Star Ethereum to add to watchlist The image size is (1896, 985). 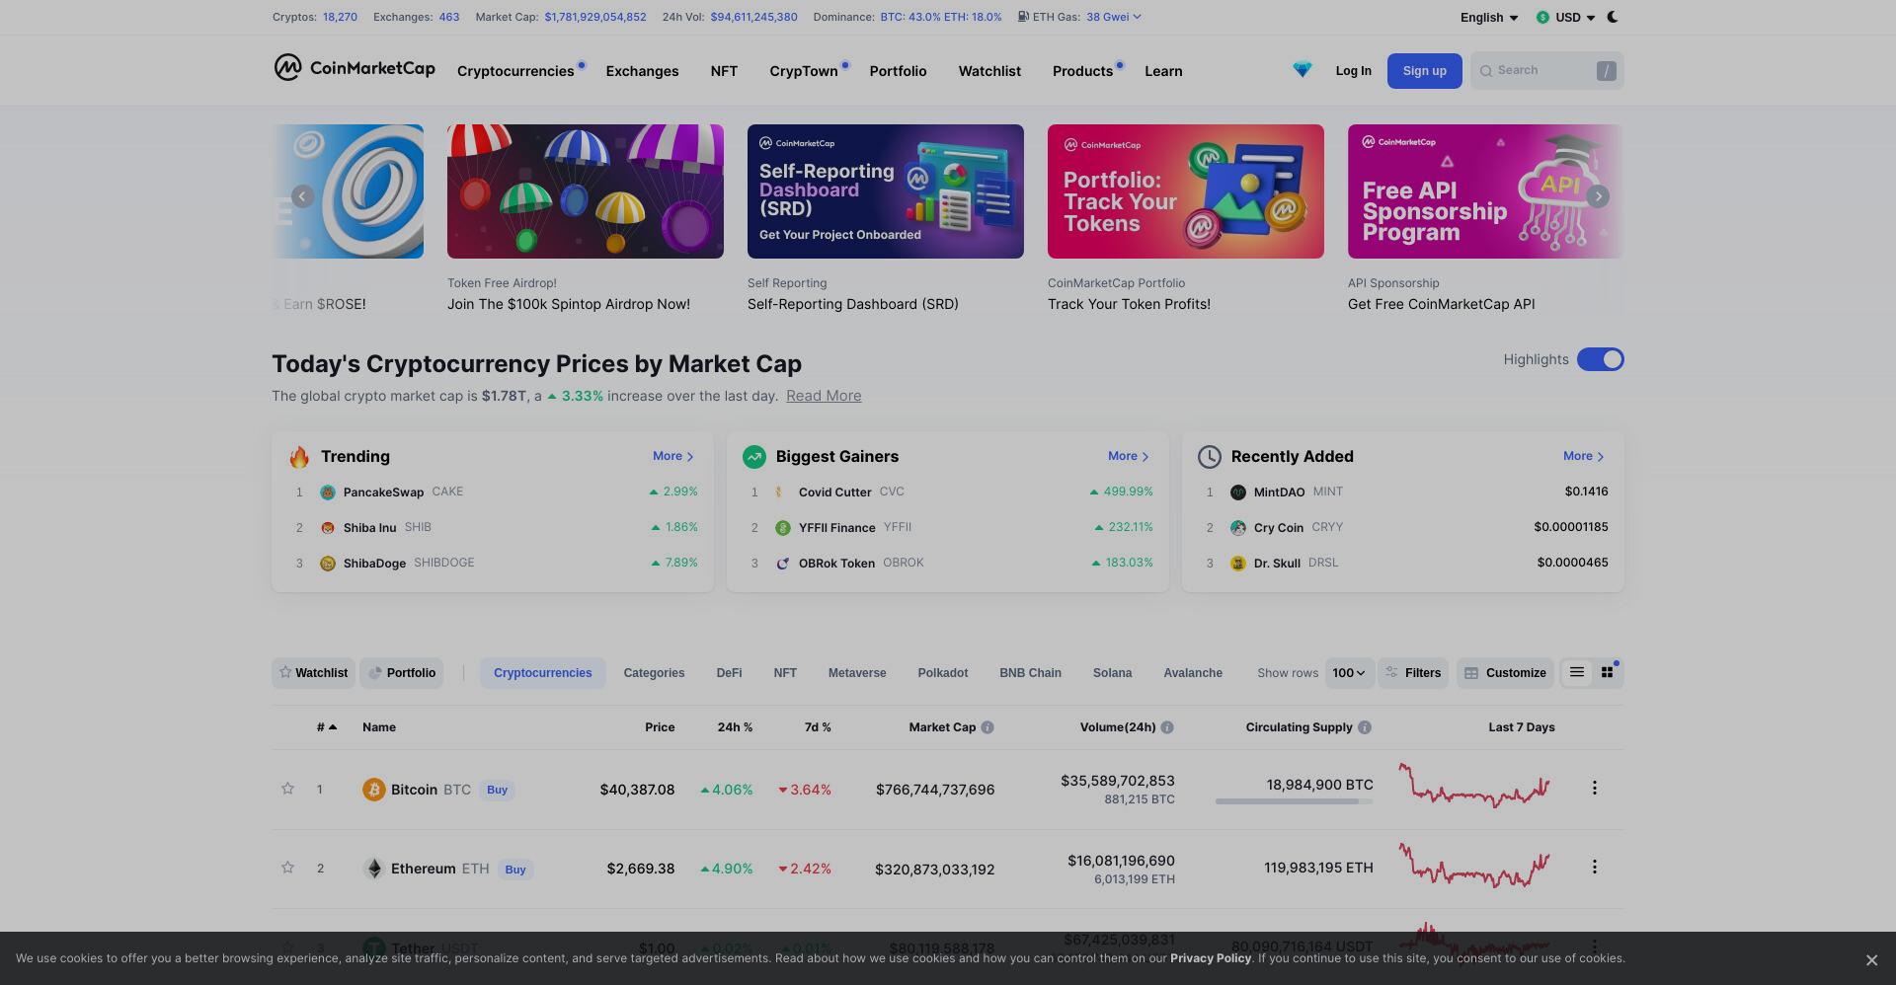(x=287, y=868)
